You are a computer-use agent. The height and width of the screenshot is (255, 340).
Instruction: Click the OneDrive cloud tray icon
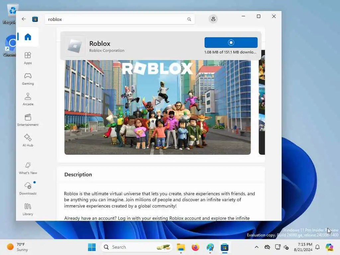click(x=267, y=247)
